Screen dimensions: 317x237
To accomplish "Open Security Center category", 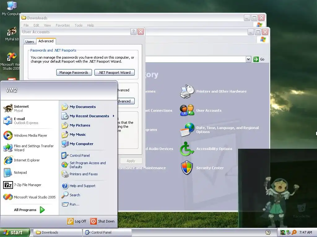I will 202,168.
